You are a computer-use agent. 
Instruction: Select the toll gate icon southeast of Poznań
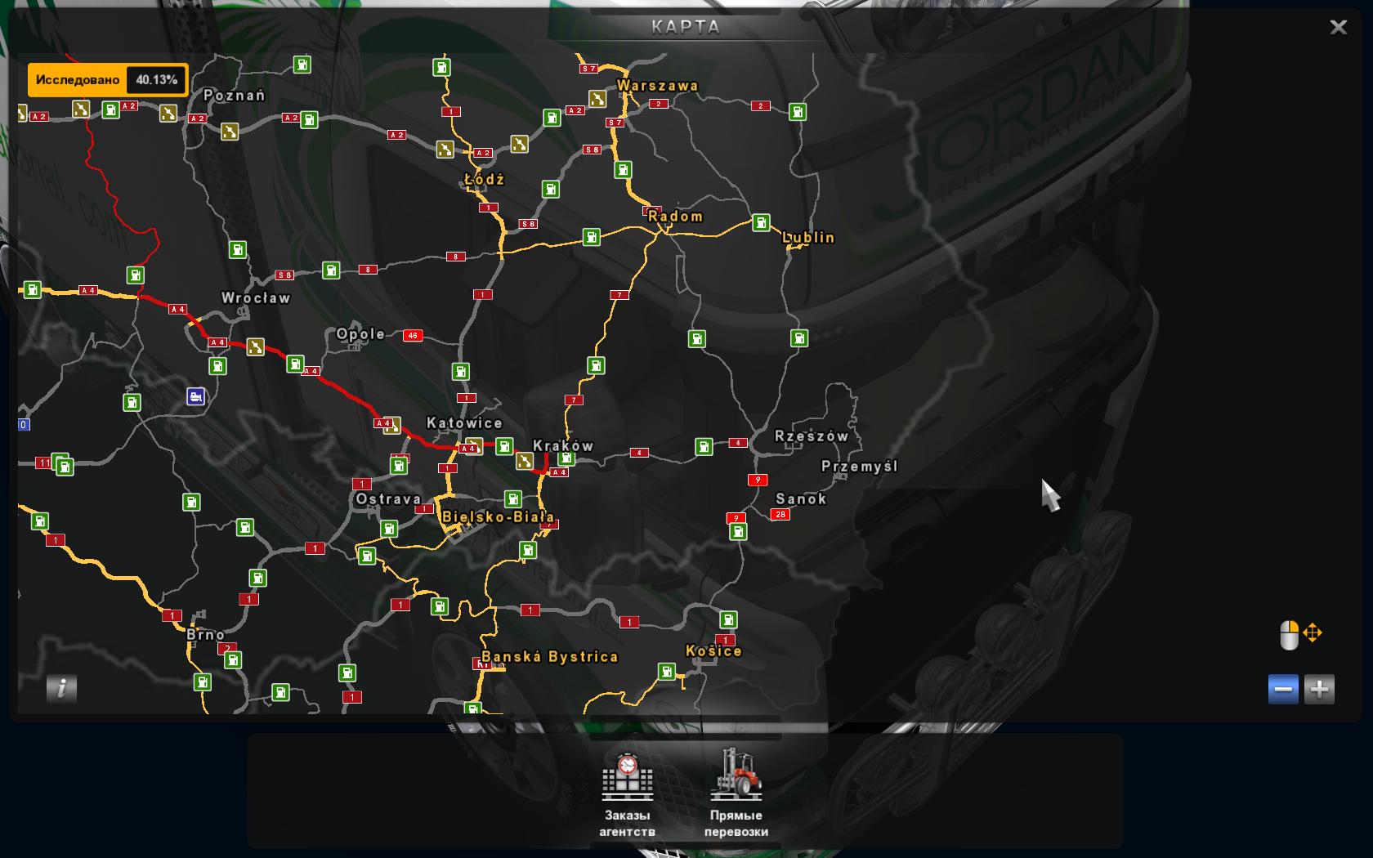230,131
